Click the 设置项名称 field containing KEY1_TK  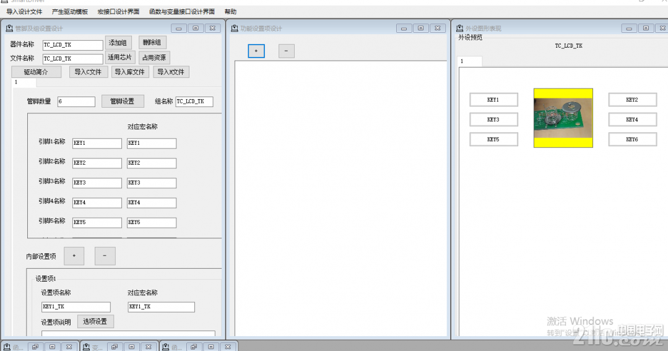coord(76,306)
